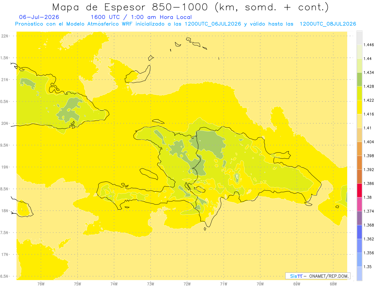Click the latitude label '17N'
The width and height of the screenshot is (374, 288).
point(5,254)
